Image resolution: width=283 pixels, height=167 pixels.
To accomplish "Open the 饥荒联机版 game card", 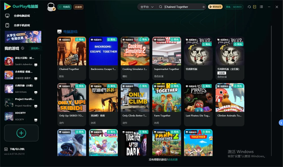I will point(198,58).
